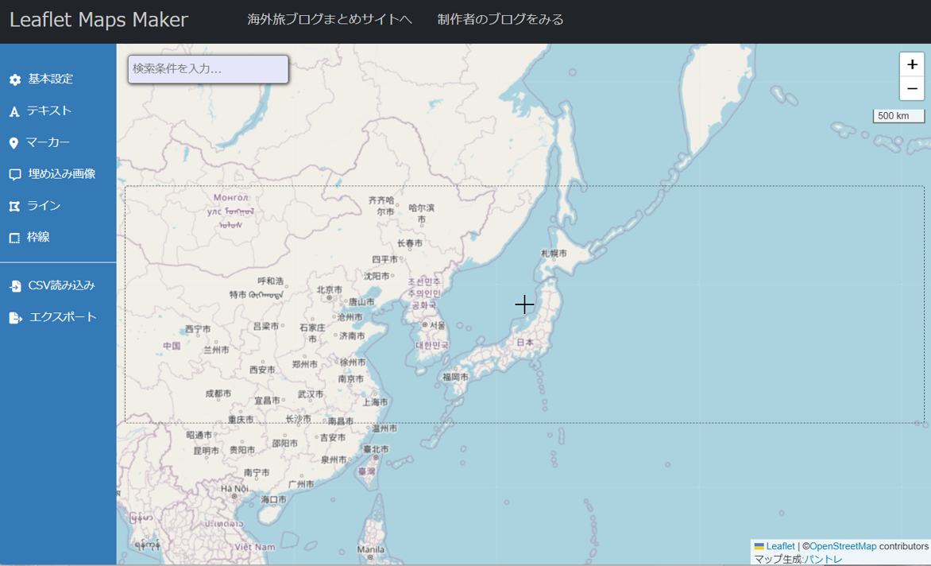Follow the Leaflet attribution link
This screenshot has height=566, width=931.
[x=779, y=546]
